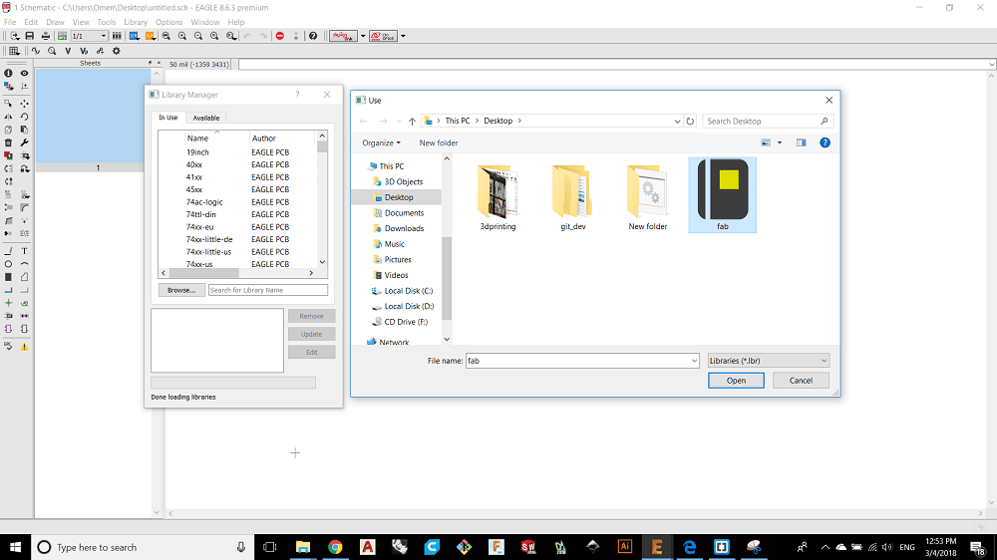
Task: Select the Change wrench tool
Action: tap(24, 142)
